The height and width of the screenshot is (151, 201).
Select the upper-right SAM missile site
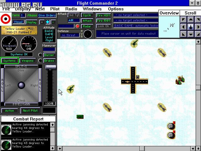pos(162,53)
